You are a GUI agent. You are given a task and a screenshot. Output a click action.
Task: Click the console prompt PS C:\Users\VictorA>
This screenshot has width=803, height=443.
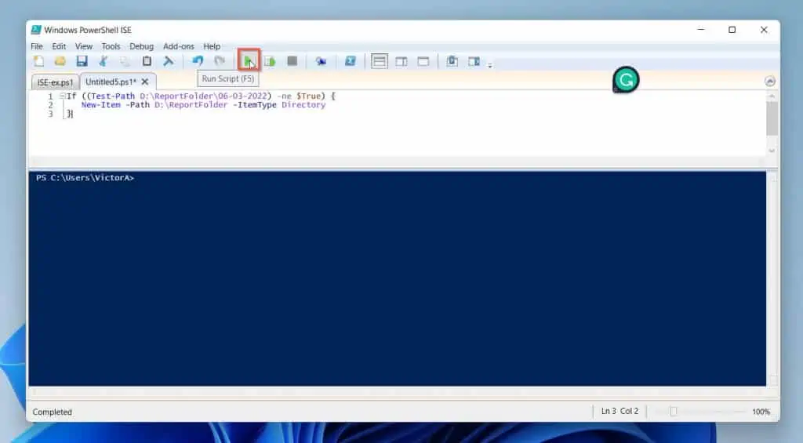[85, 178]
